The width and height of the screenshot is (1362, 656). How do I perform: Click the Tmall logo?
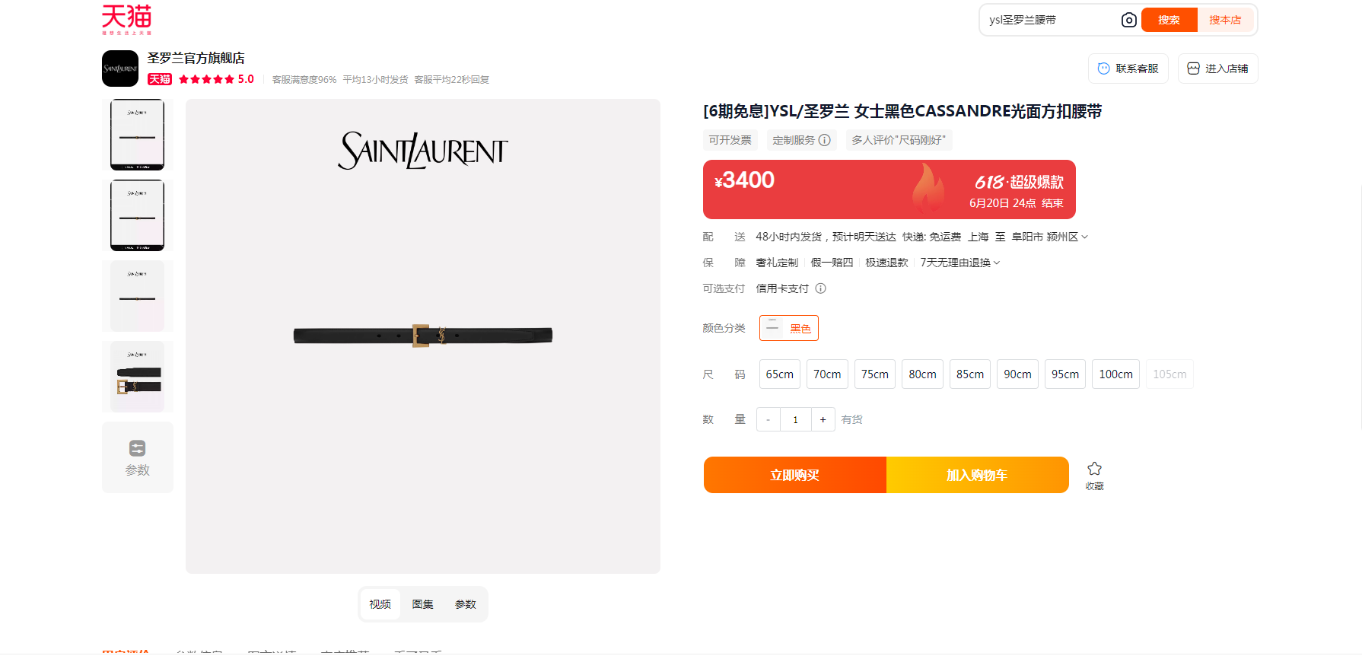pos(127,19)
